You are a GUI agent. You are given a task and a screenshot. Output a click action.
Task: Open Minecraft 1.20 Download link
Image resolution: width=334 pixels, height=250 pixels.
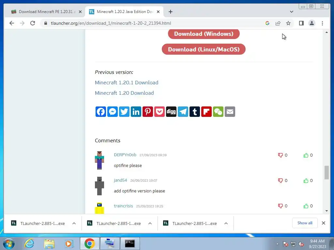[x=124, y=93]
